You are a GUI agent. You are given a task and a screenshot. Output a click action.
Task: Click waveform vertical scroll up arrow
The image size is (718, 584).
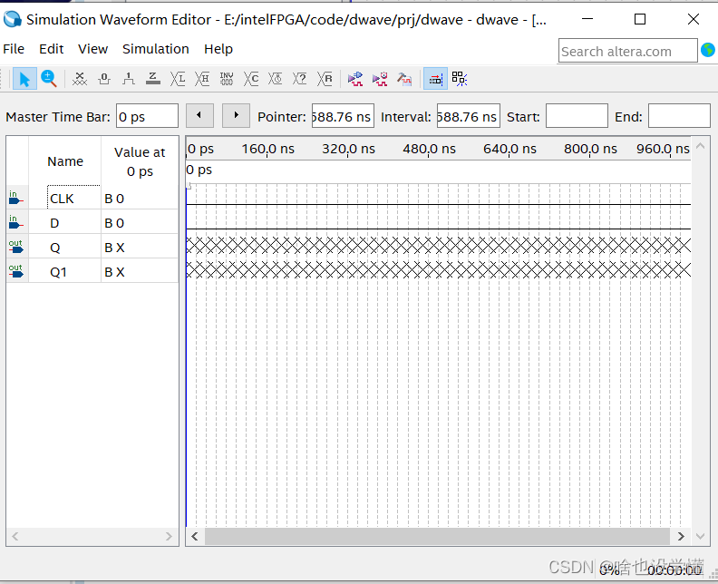point(700,146)
